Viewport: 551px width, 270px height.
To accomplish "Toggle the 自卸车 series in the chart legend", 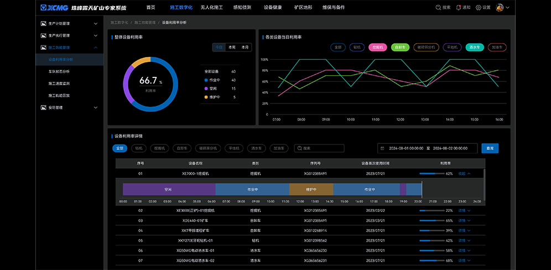I will [400, 48].
